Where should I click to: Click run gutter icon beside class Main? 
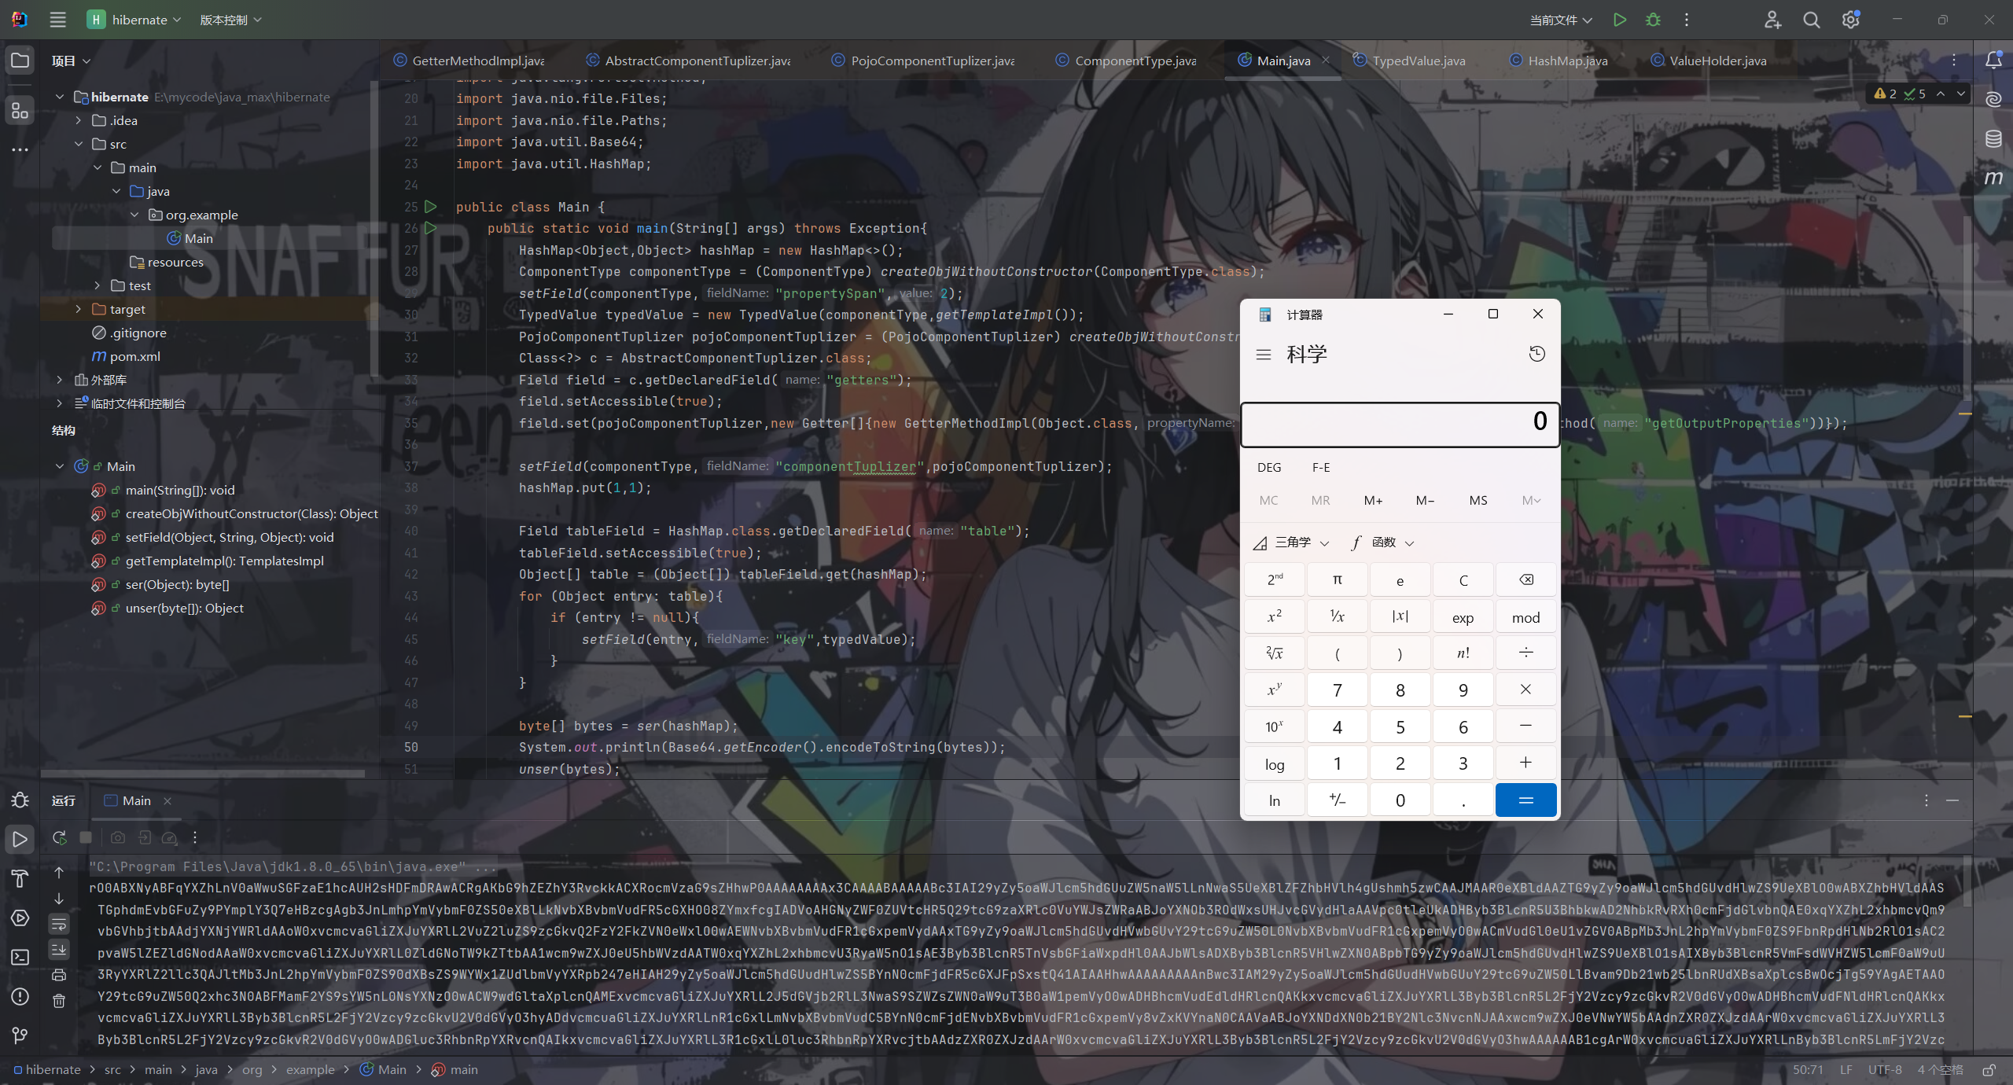tap(430, 207)
